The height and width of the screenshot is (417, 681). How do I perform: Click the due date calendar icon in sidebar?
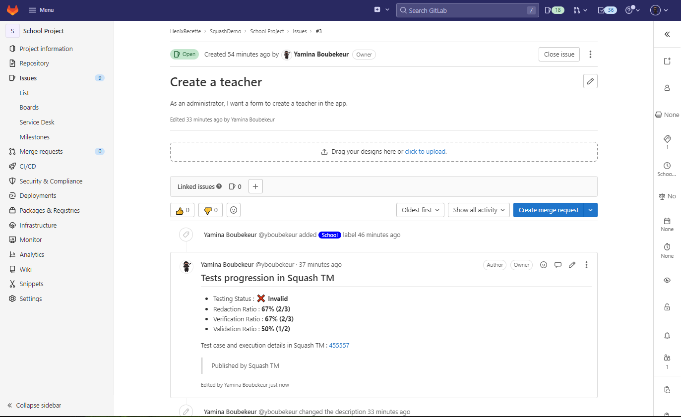(x=667, y=222)
